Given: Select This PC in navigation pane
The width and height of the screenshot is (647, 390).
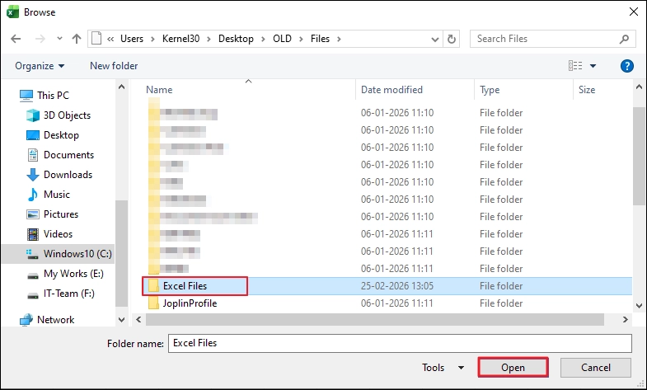Looking at the screenshot, I should coord(53,96).
